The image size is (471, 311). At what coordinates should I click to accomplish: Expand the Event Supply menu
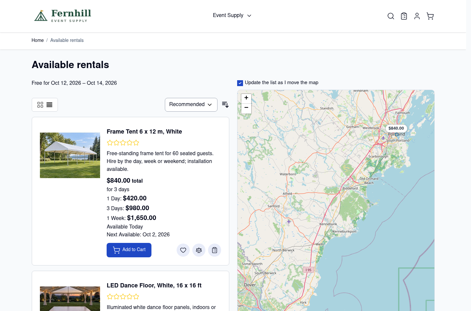232,15
